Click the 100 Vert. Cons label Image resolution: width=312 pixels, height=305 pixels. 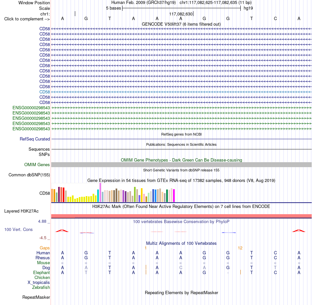pyautogui.click(x=18, y=229)
